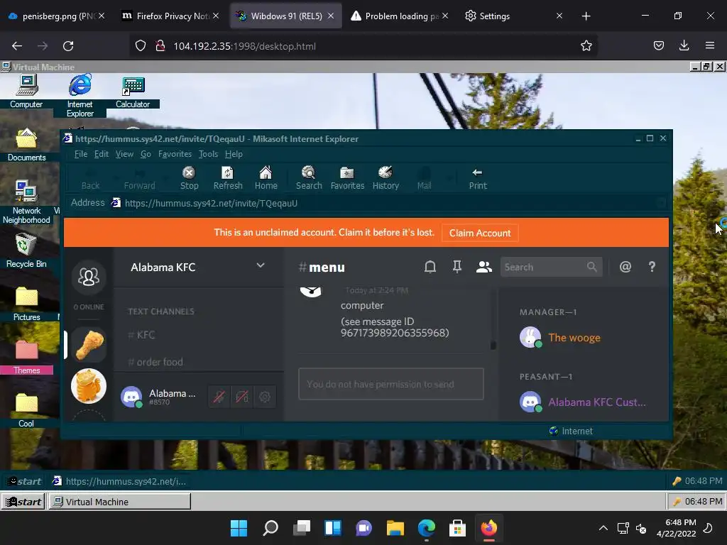Image resolution: width=727 pixels, height=545 pixels.
Task: Click the gray start button of Virtual Machine
Action: (23, 502)
